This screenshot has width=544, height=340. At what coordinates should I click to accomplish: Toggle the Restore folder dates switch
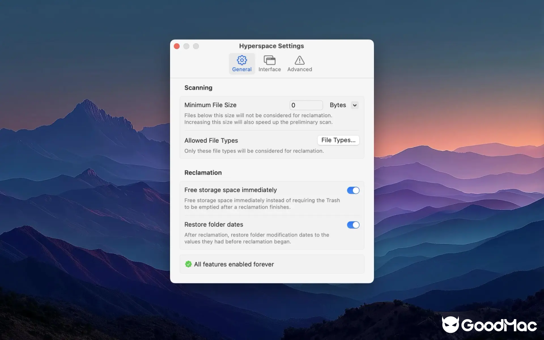tap(353, 225)
